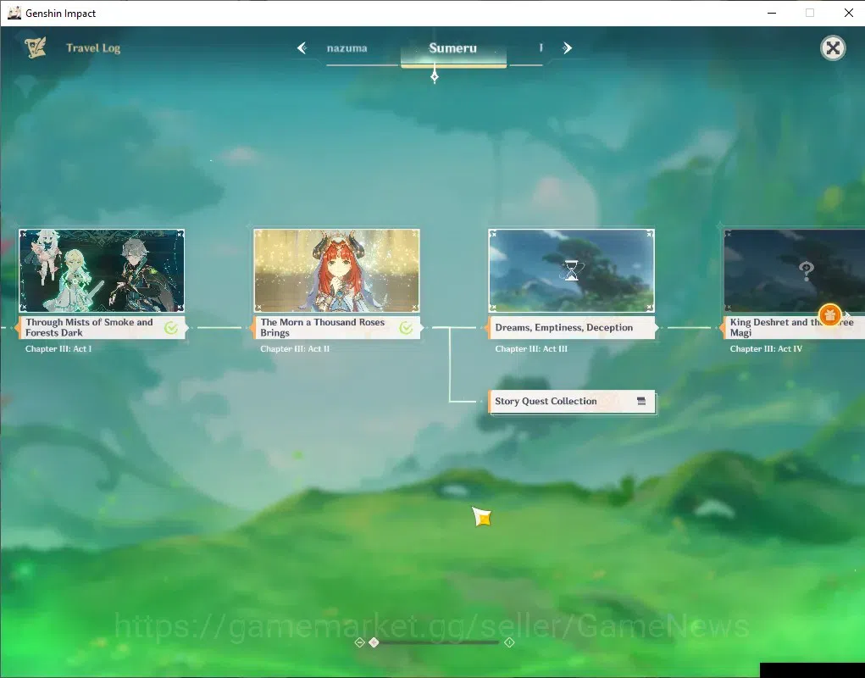Viewport: 865px width, 678px height.
Task: Click the Chapter III: Act III caption
Action: (531, 348)
